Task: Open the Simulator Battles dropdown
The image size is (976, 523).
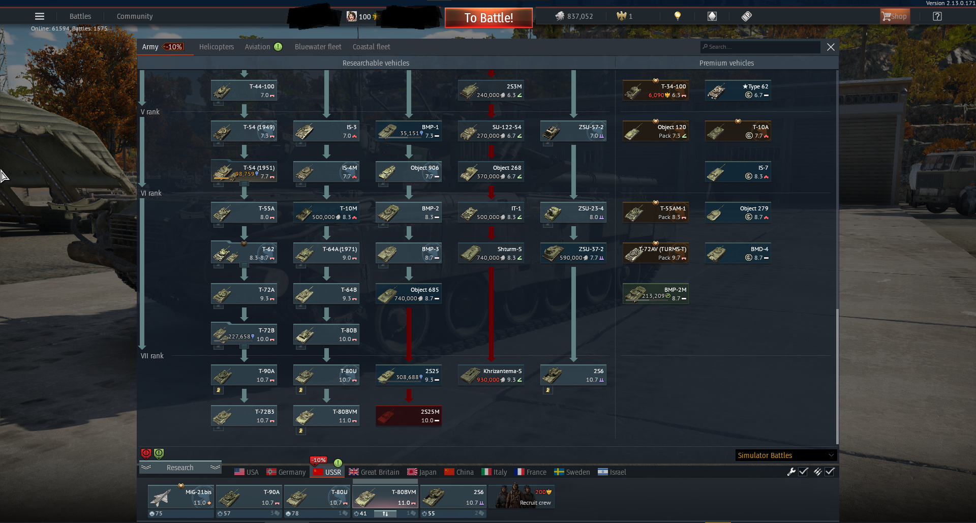Action: tap(786, 455)
